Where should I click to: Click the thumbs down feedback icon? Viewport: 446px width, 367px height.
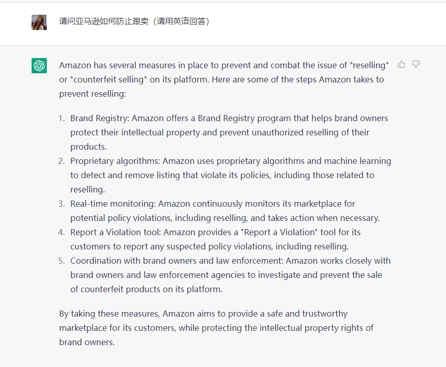point(416,64)
